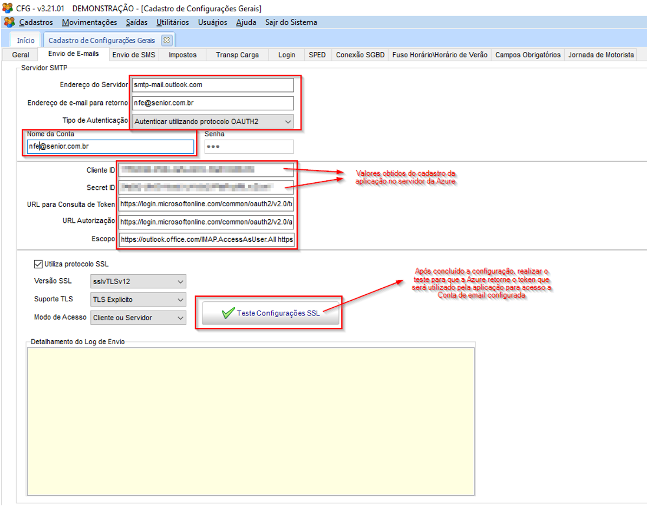Open the Jornada de Motorista tab
Screen dimensions: 647x514
point(601,55)
